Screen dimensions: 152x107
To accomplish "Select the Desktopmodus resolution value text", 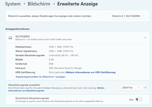I will [61, 47].
